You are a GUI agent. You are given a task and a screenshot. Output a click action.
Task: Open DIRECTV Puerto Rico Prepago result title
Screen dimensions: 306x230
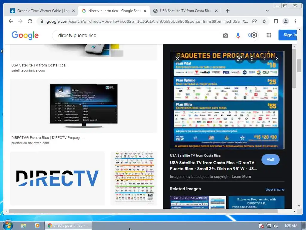[x=48, y=138]
